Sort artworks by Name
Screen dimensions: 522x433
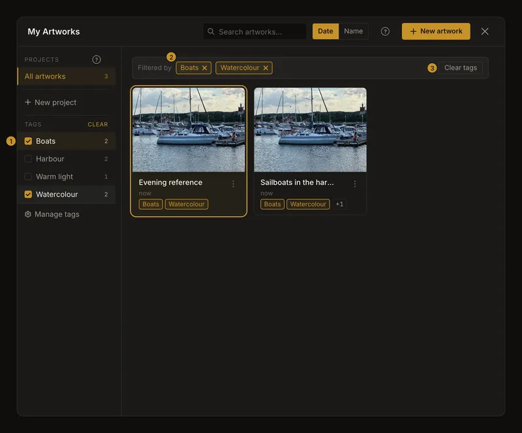coord(353,31)
